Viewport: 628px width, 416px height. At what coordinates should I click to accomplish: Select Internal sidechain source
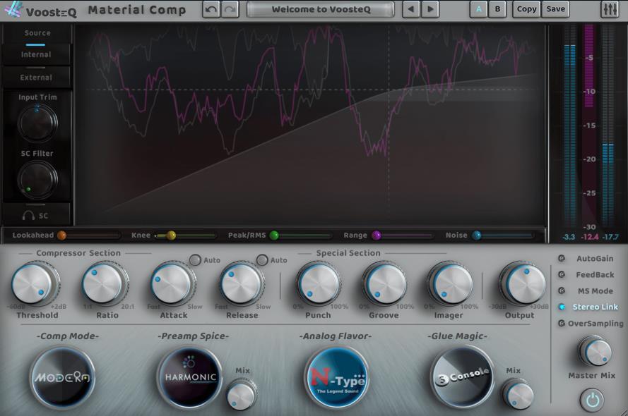pos(36,54)
